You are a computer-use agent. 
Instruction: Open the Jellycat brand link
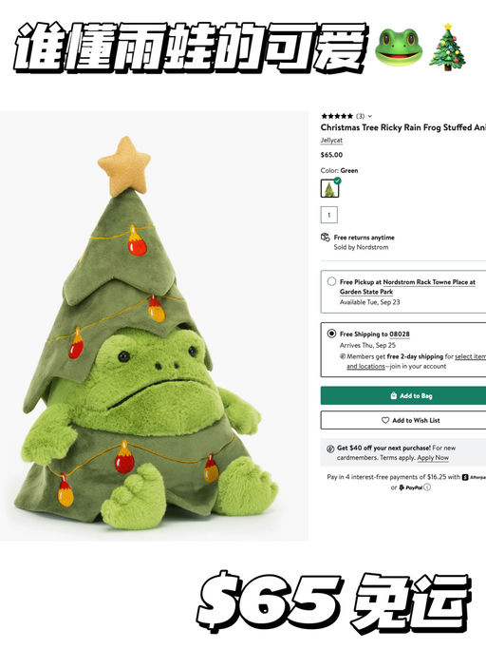coord(331,141)
